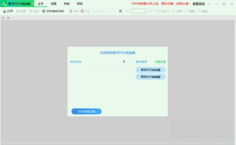Go to the next page arrow
Viewport: 236px width, 145px height.
pyautogui.click(x=103, y=11)
